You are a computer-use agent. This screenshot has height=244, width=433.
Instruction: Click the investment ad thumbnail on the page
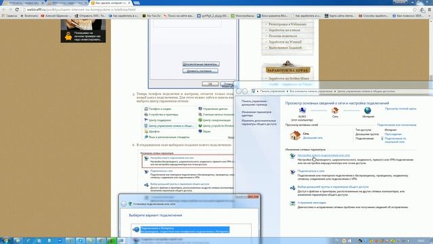(83, 30)
